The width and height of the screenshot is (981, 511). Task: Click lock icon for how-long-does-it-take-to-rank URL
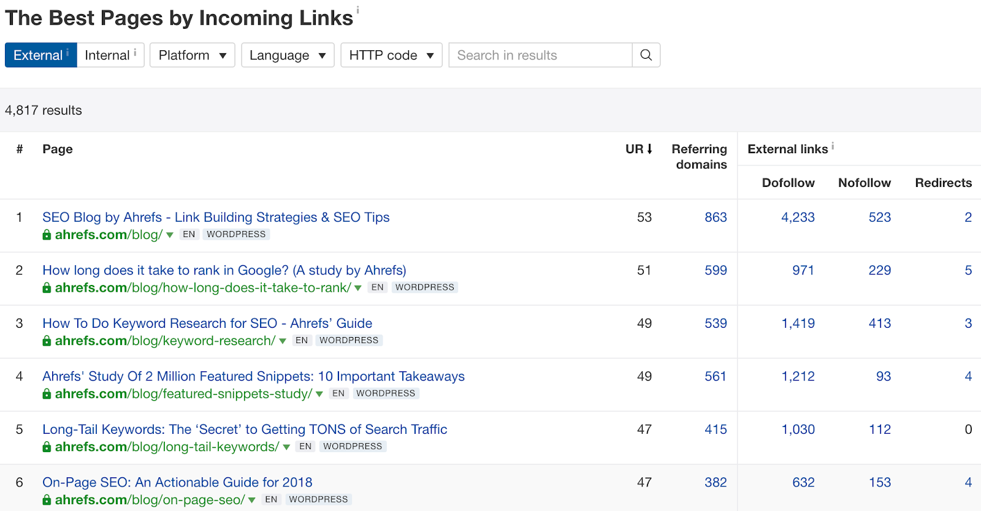47,287
